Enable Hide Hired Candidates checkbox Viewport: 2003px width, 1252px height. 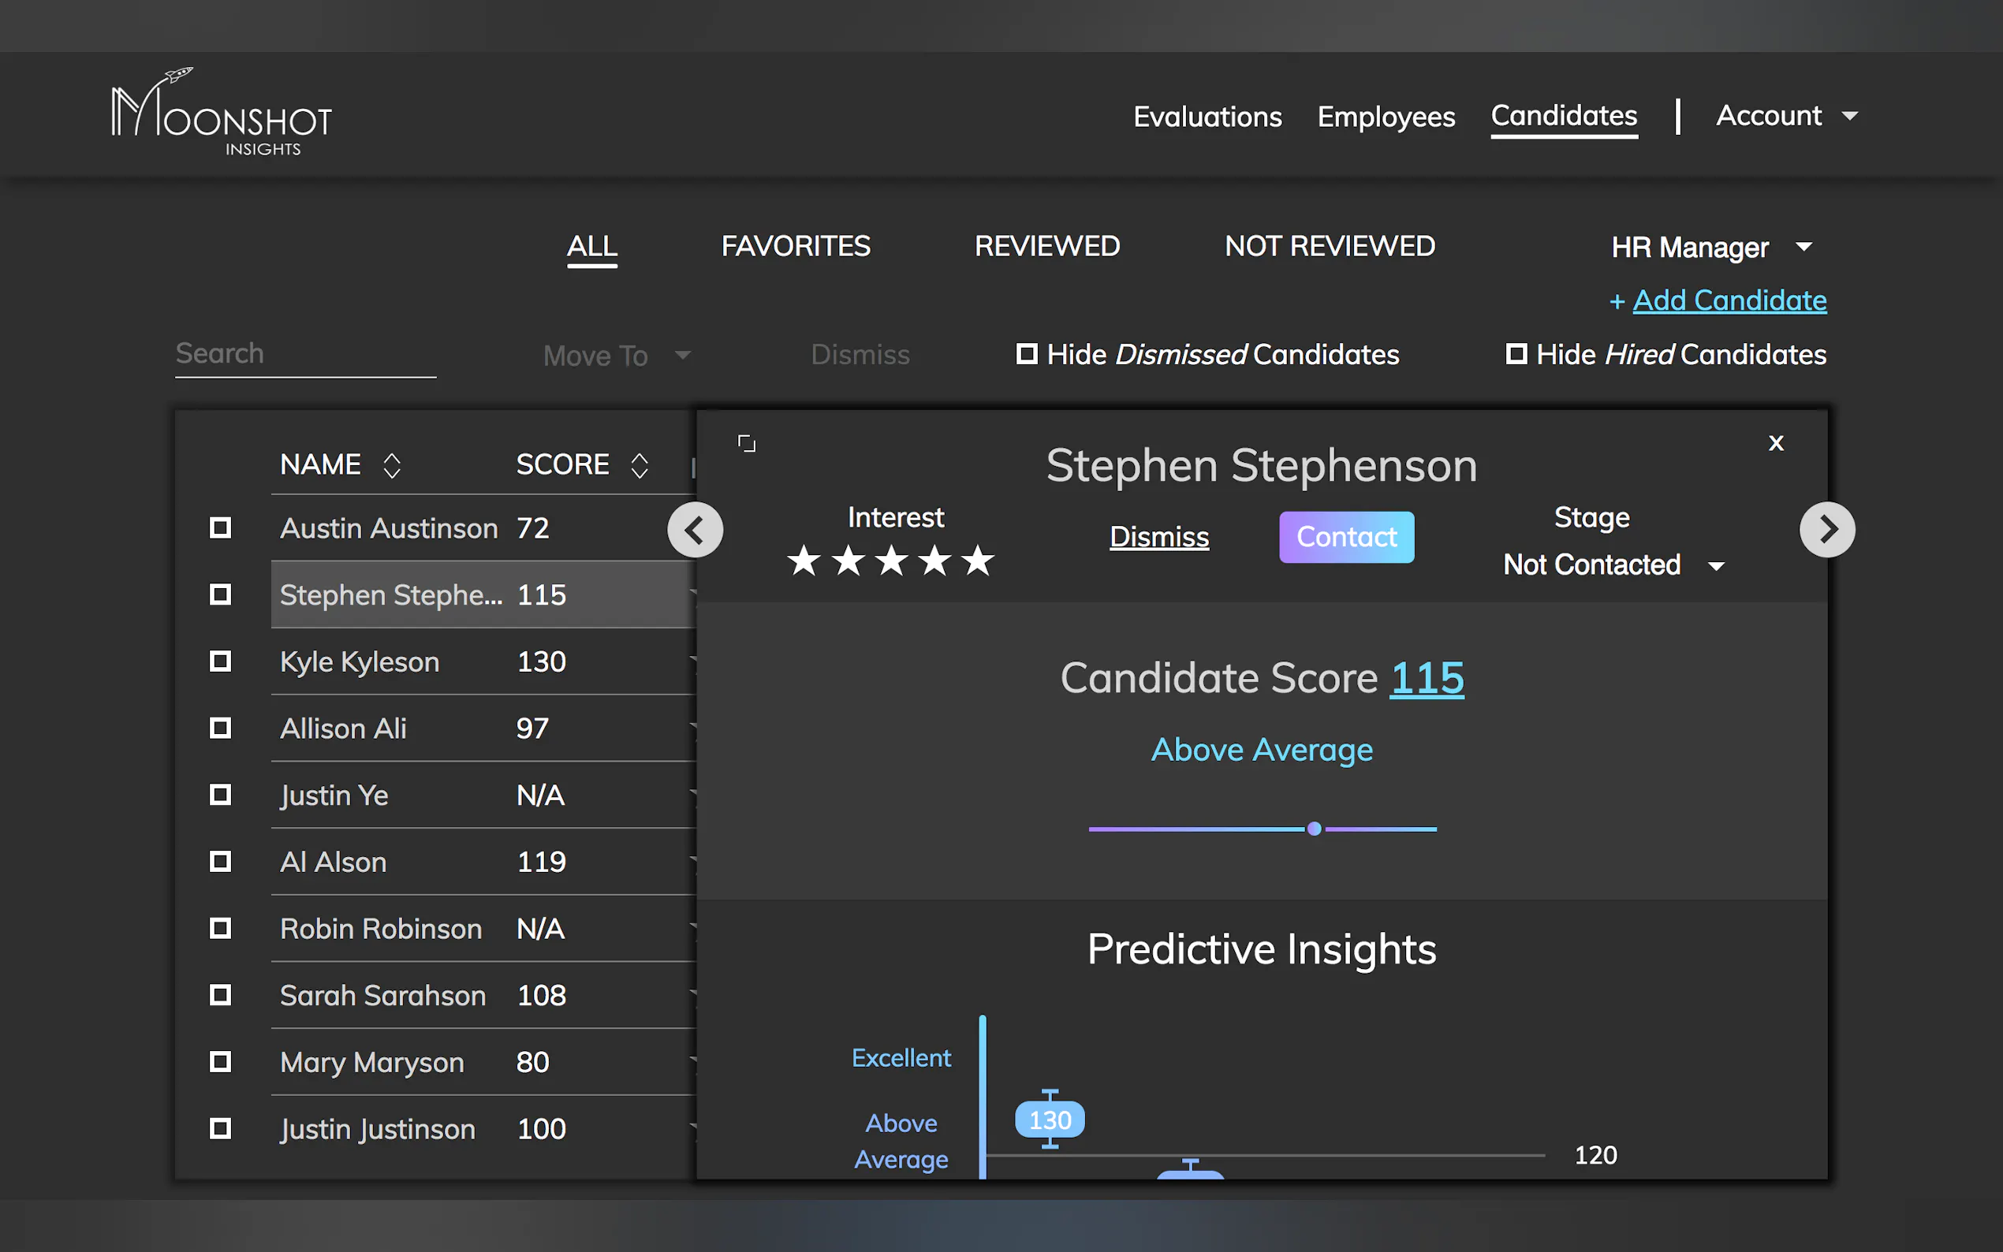coord(1516,355)
